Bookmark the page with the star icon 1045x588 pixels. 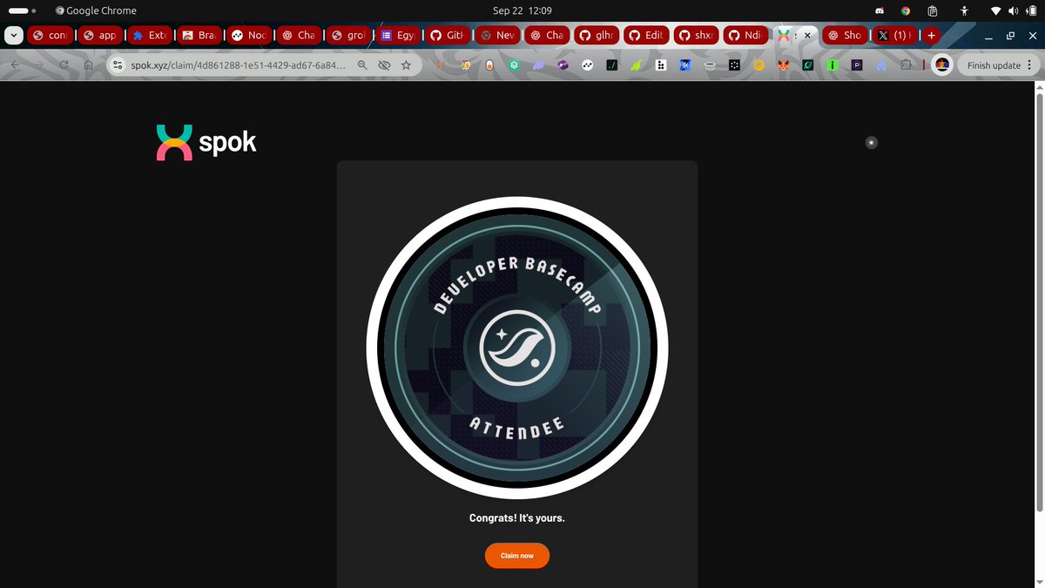click(x=406, y=64)
